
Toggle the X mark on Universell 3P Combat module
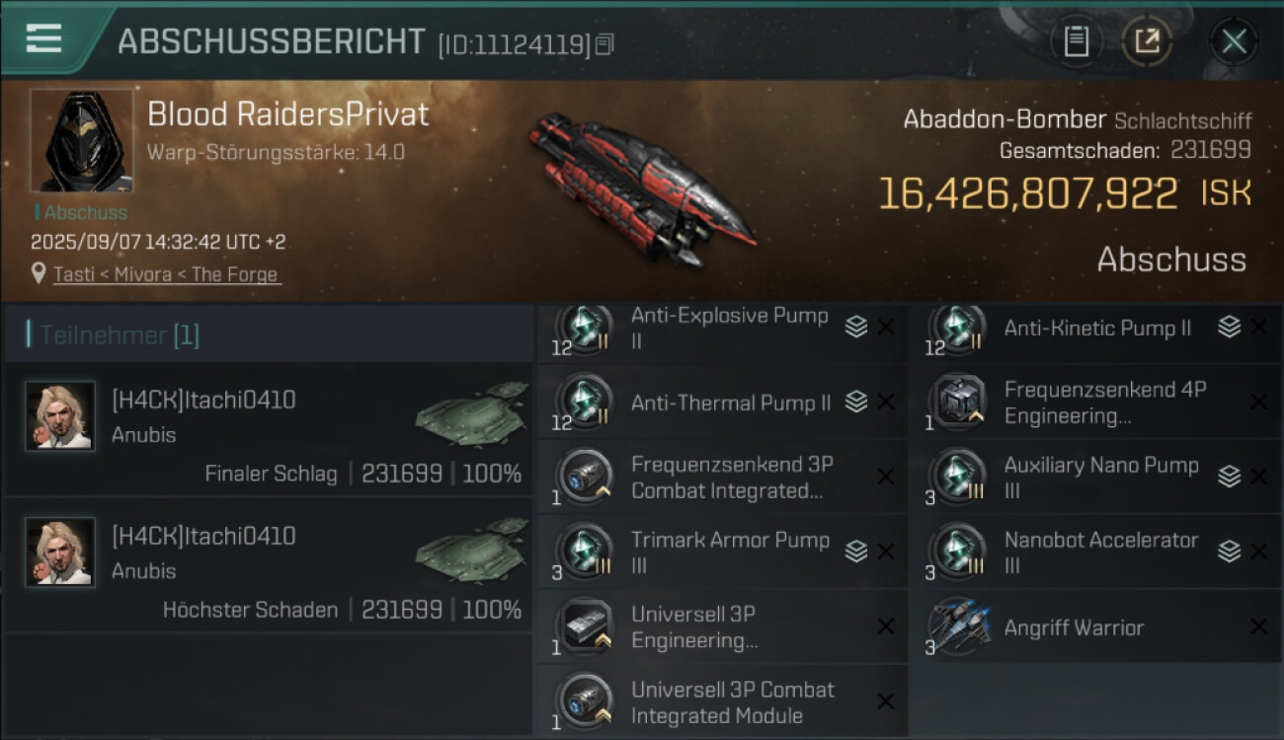[x=886, y=702]
